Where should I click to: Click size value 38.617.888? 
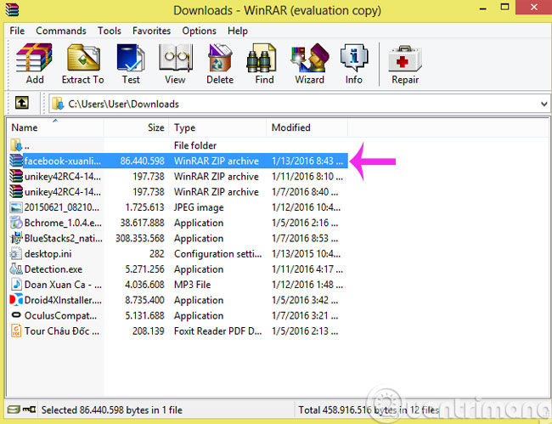click(x=142, y=223)
